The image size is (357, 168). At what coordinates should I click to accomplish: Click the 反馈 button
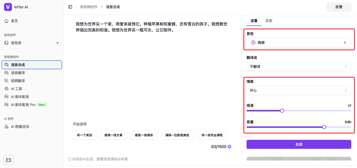pyautogui.click(x=339, y=7)
